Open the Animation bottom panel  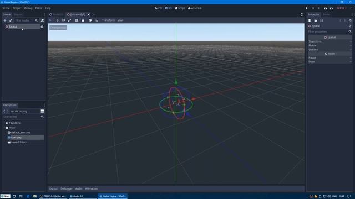click(x=91, y=188)
